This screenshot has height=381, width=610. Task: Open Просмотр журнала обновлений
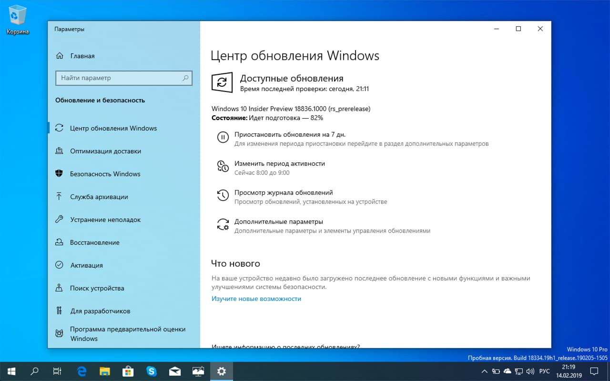tap(283, 192)
